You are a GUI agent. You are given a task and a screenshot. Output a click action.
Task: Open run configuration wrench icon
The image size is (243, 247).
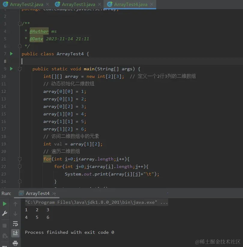coord(5,213)
